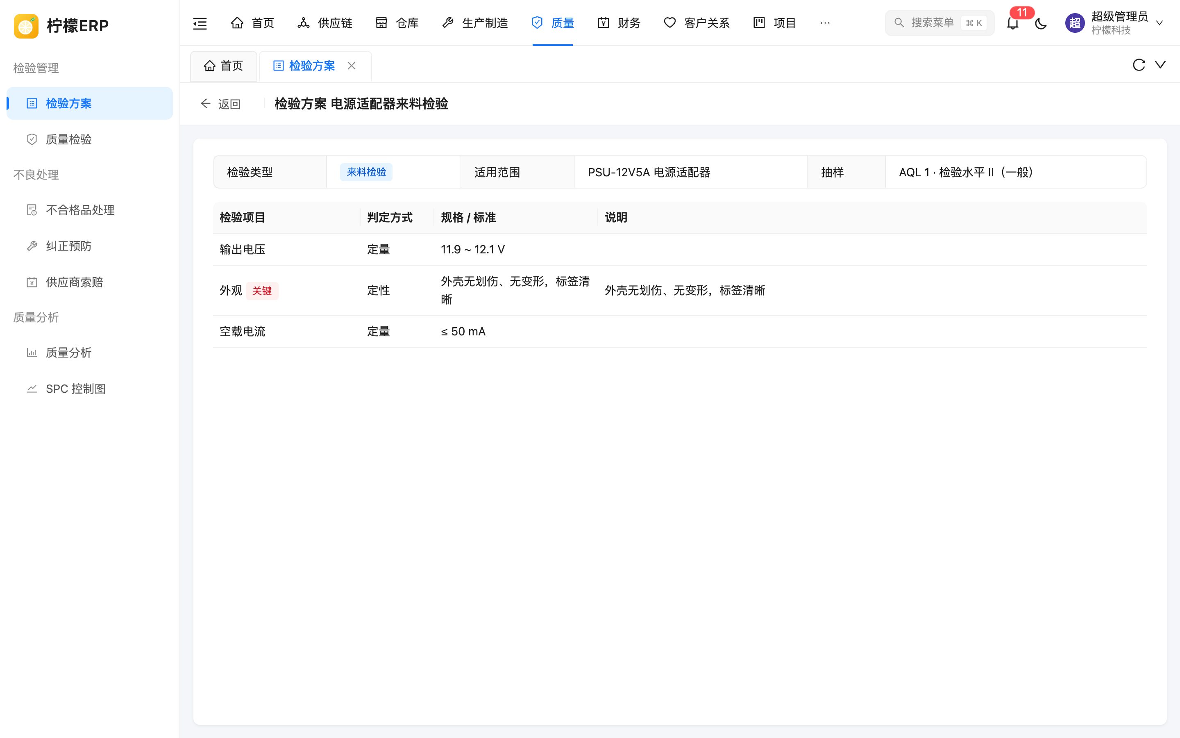Open 首页 in the top navigation
This screenshot has height=738, width=1180.
click(252, 23)
